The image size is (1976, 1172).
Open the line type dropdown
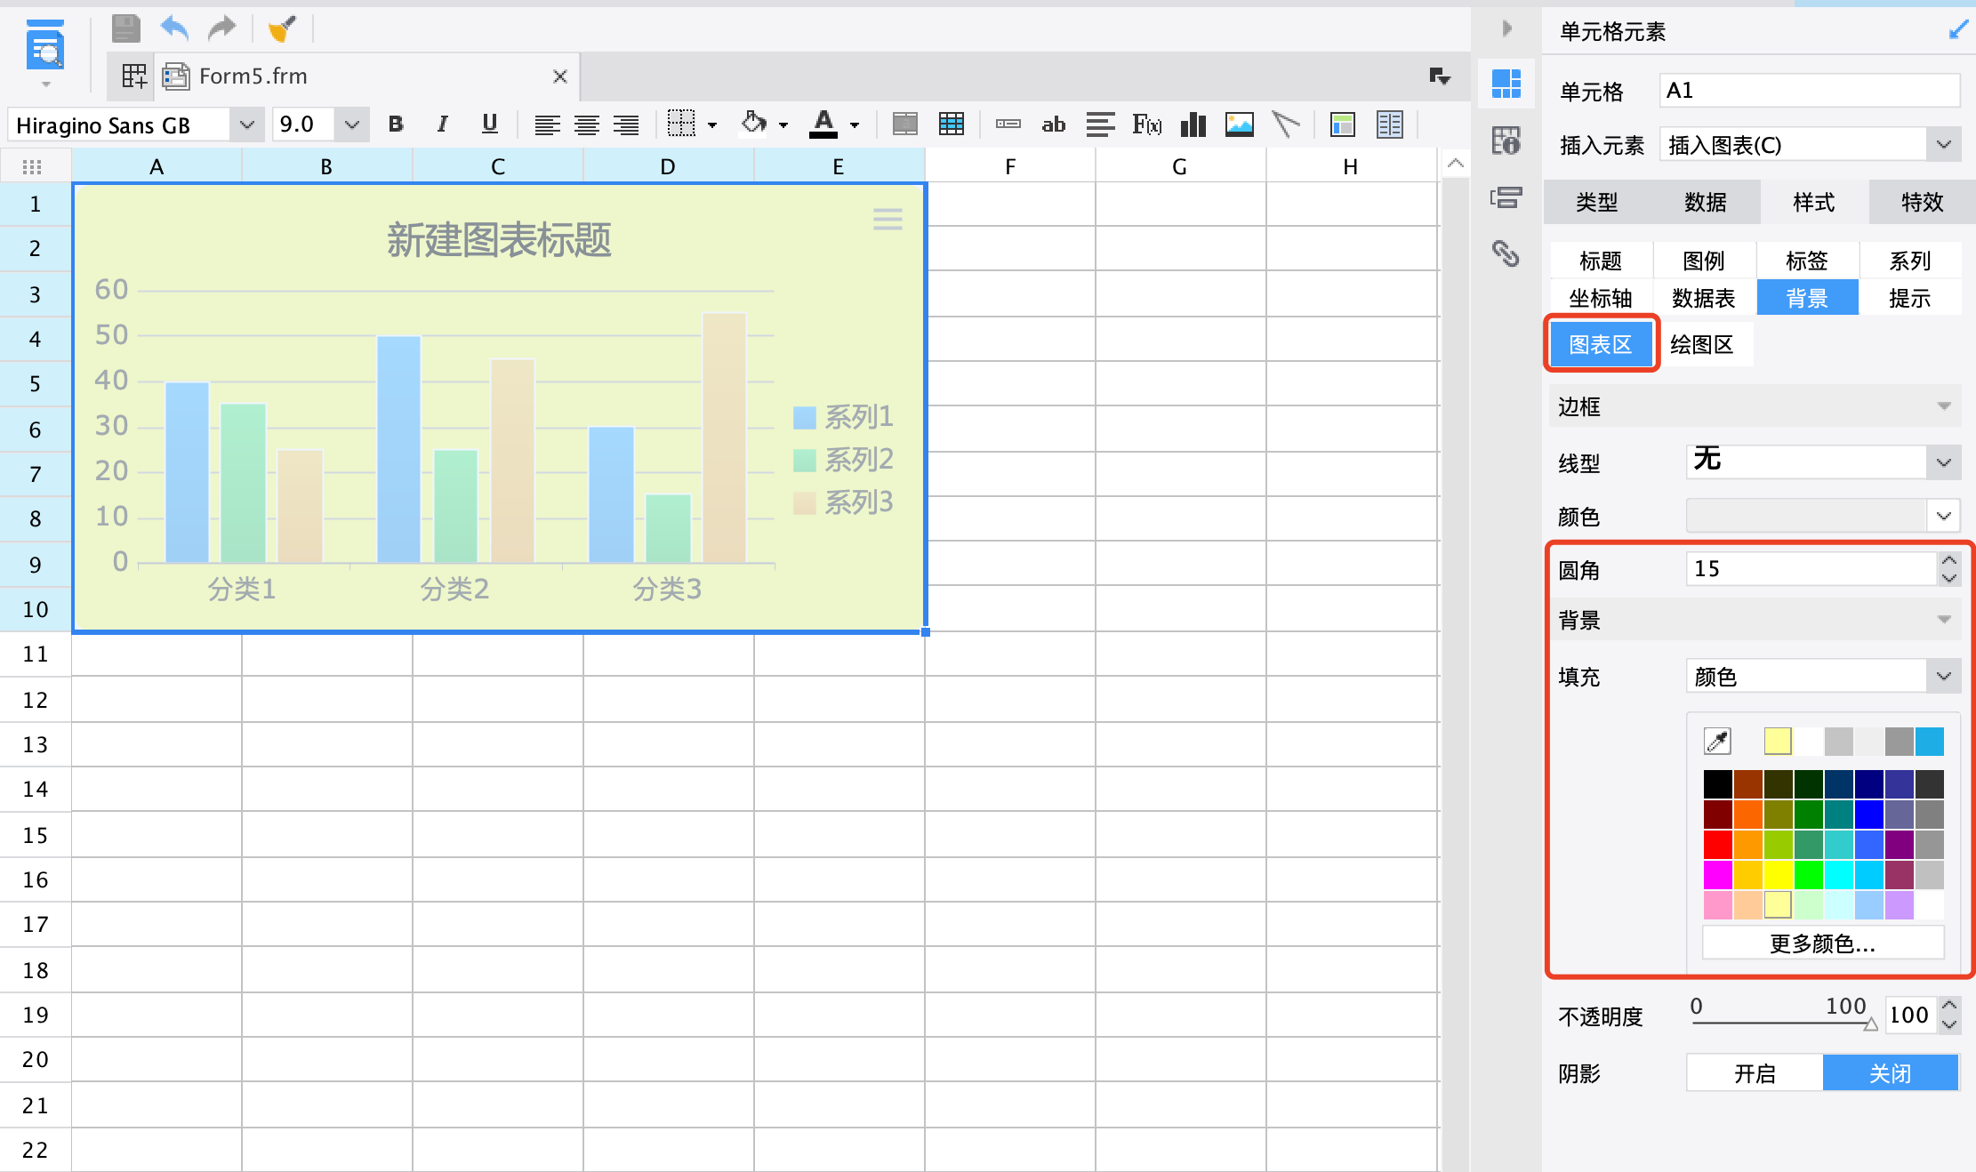(x=1944, y=462)
